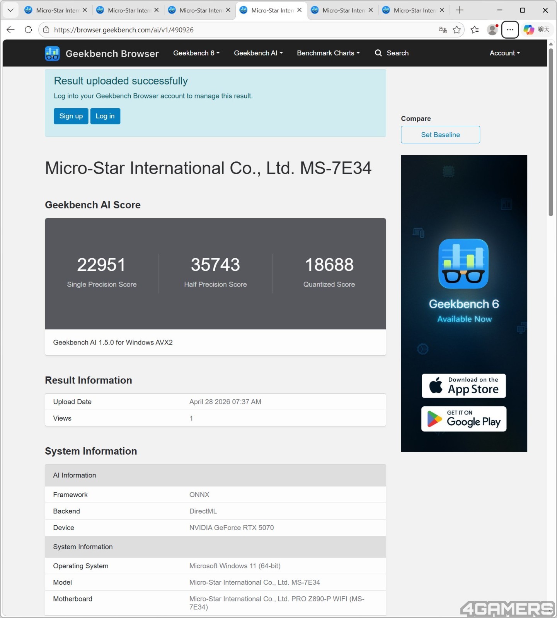Open the Benchmark Charts dropdown menu
Image resolution: width=557 pixels, height=618 pixels.
pos(329,53)
